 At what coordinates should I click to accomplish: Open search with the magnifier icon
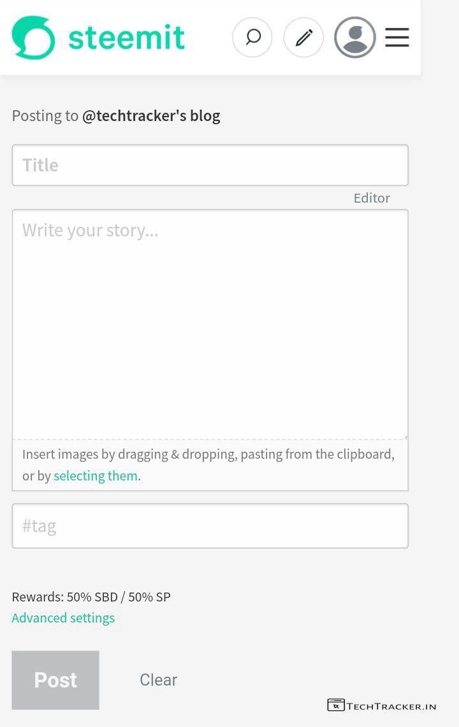(x=252, y=37)
